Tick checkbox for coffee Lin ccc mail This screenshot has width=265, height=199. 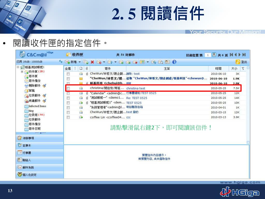pos(68,117)
